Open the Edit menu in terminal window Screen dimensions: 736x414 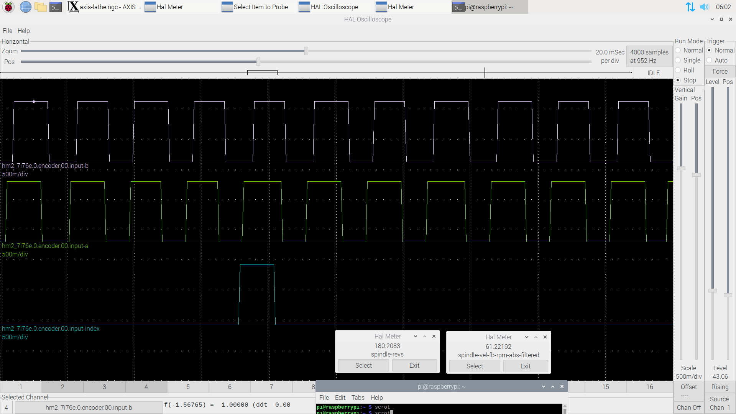(x=340, y=398)
